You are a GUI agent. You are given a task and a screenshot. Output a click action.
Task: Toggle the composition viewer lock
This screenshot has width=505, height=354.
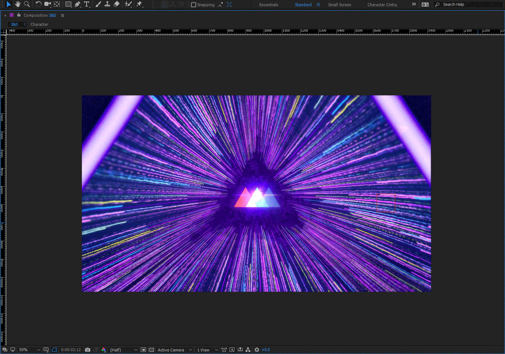19,15
